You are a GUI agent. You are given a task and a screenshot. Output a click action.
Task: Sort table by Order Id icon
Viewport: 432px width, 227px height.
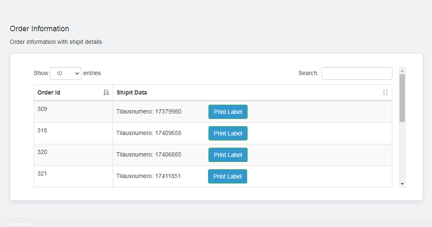106,92
